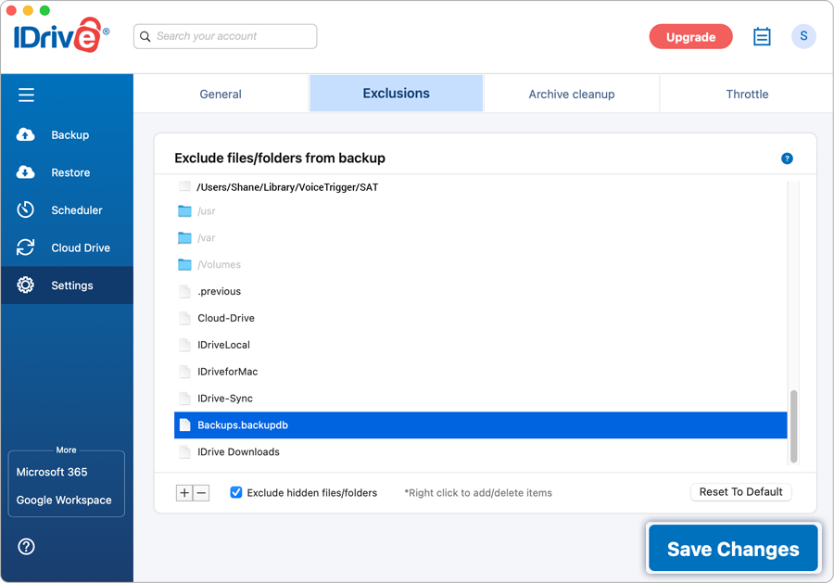Focus the Search your account field
The width and height of the screenshot is (834, 583).
pyautogui.click(x=225, y=36)
